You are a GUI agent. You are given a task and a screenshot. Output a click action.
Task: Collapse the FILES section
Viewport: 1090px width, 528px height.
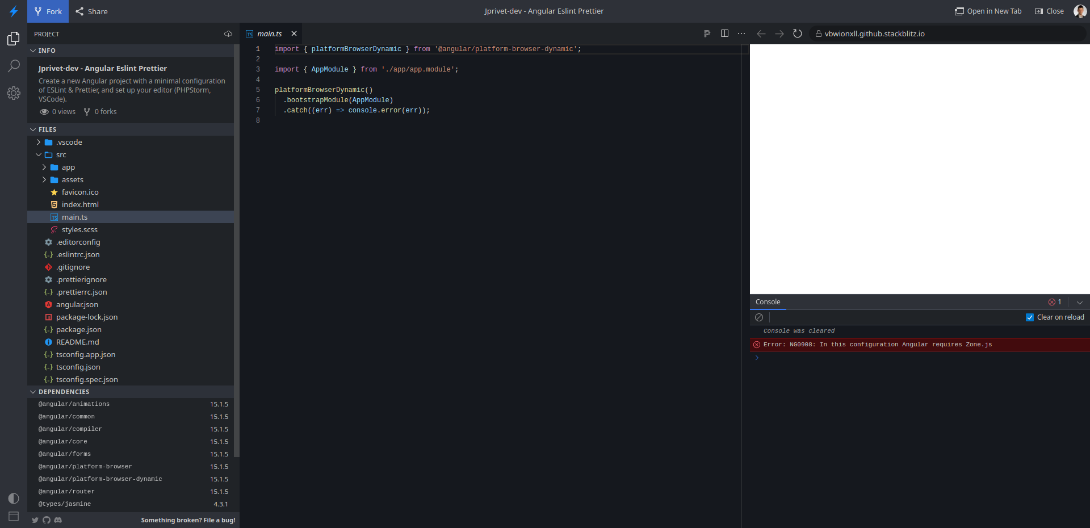(x=33, y=129)
